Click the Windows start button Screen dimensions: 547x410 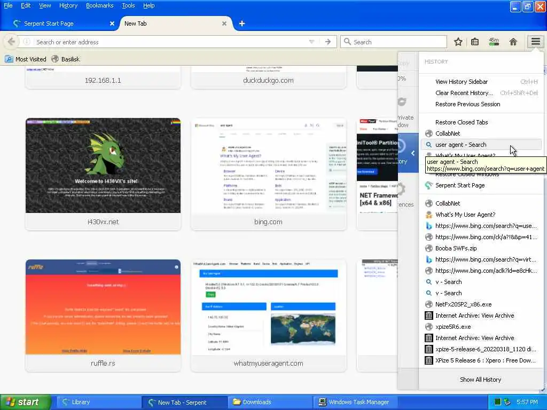25,402
